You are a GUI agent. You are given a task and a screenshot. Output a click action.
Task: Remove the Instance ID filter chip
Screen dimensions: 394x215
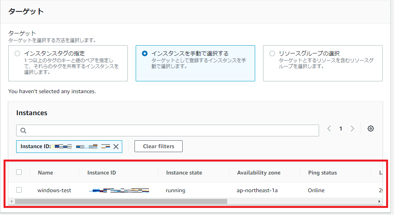(x=116, y=147)
